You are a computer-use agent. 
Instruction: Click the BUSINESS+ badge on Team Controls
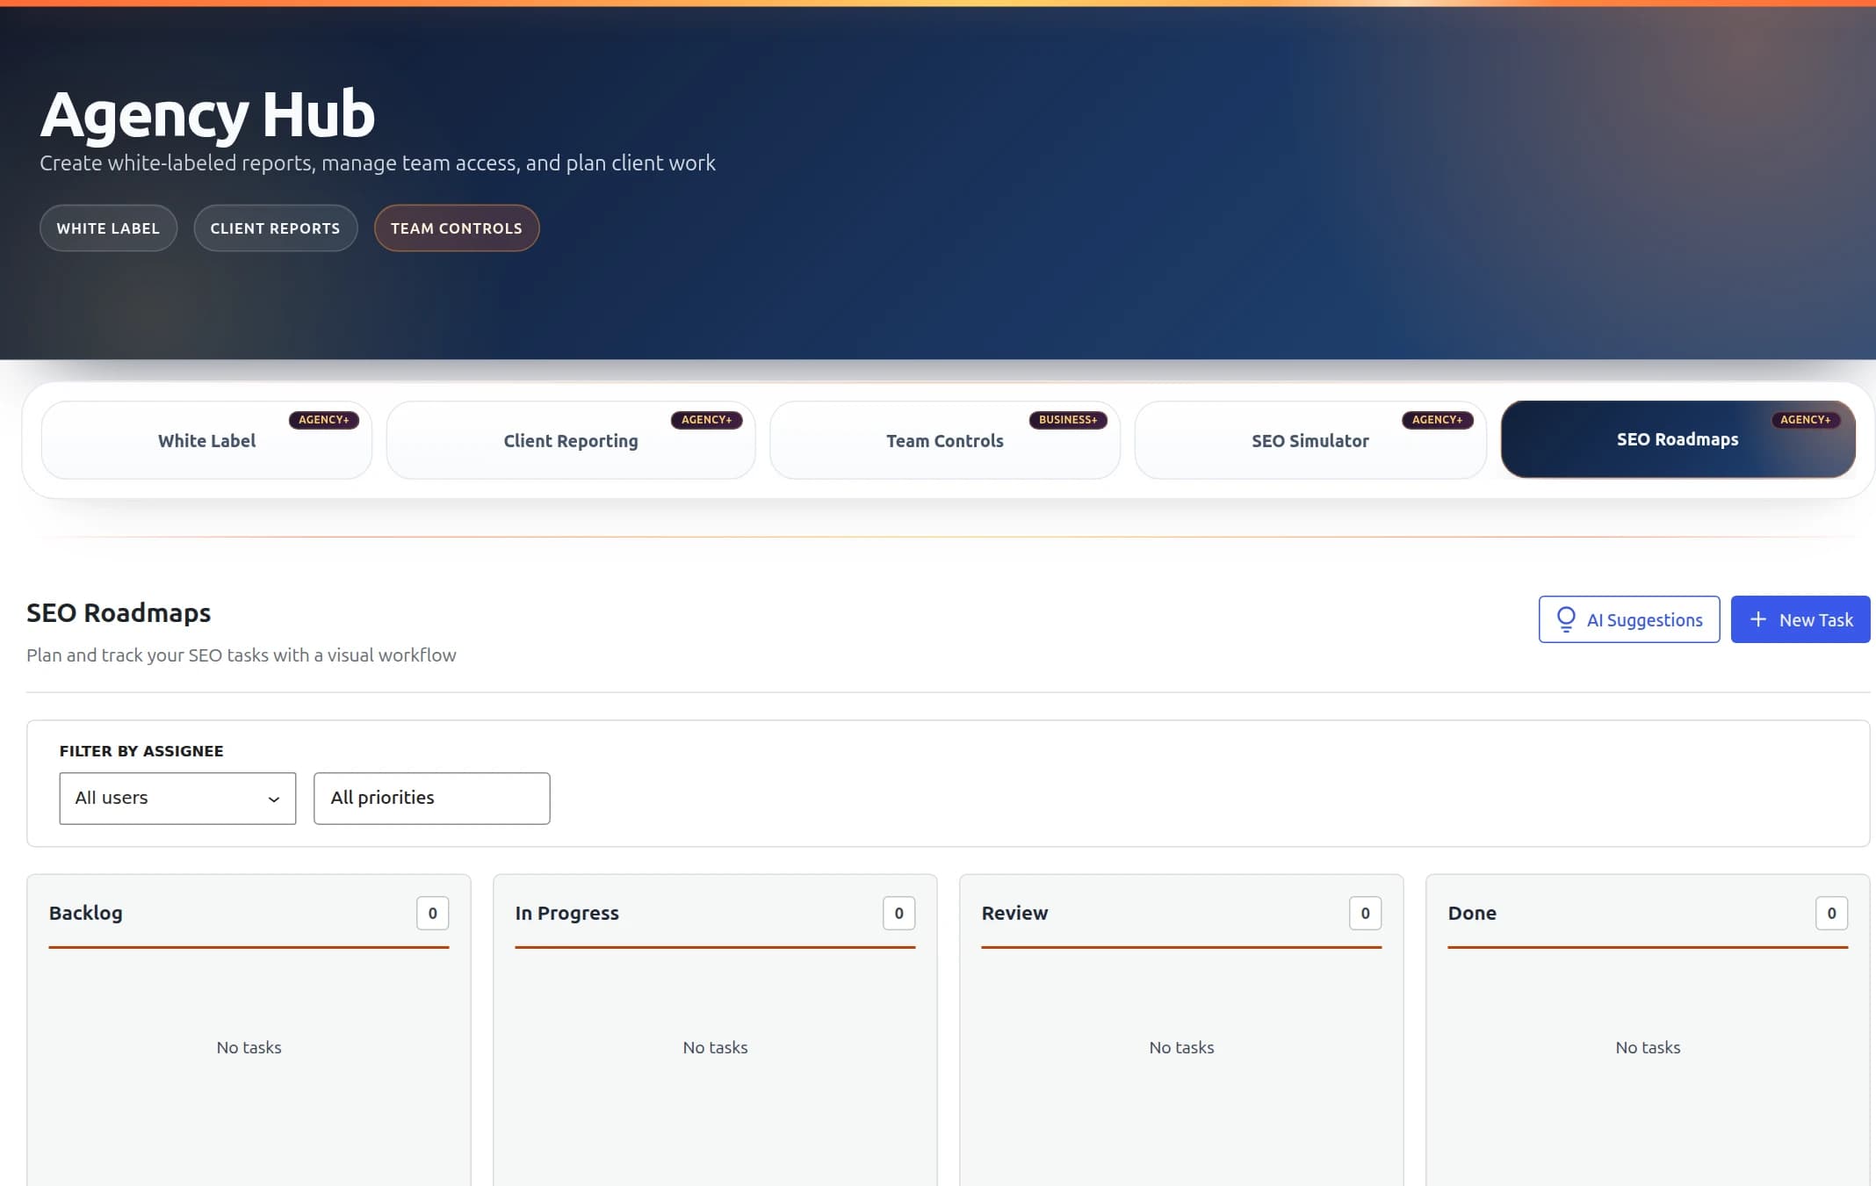point(1068,420)
